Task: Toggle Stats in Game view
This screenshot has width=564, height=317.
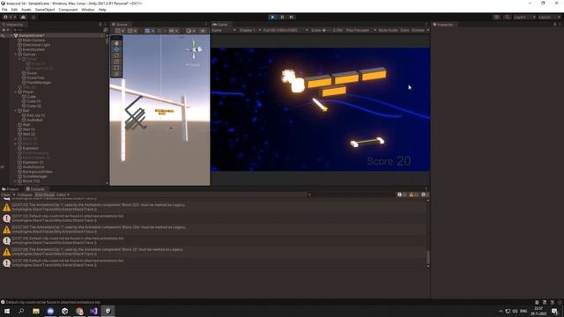Action: [x=404, y=31]
